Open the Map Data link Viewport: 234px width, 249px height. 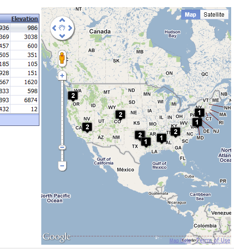(180, 240)
